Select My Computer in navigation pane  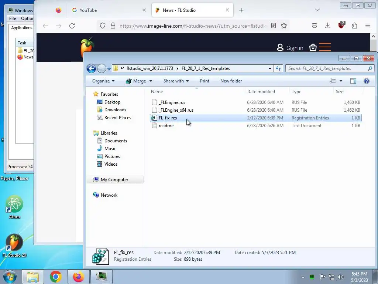click(x=114, y=180)
